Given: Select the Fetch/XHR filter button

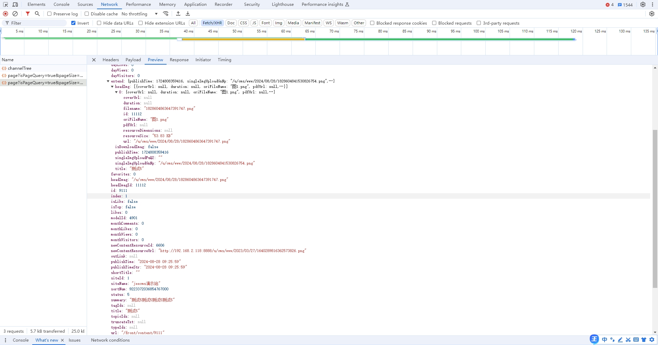Looking at the screenshot, I should 212,23.
